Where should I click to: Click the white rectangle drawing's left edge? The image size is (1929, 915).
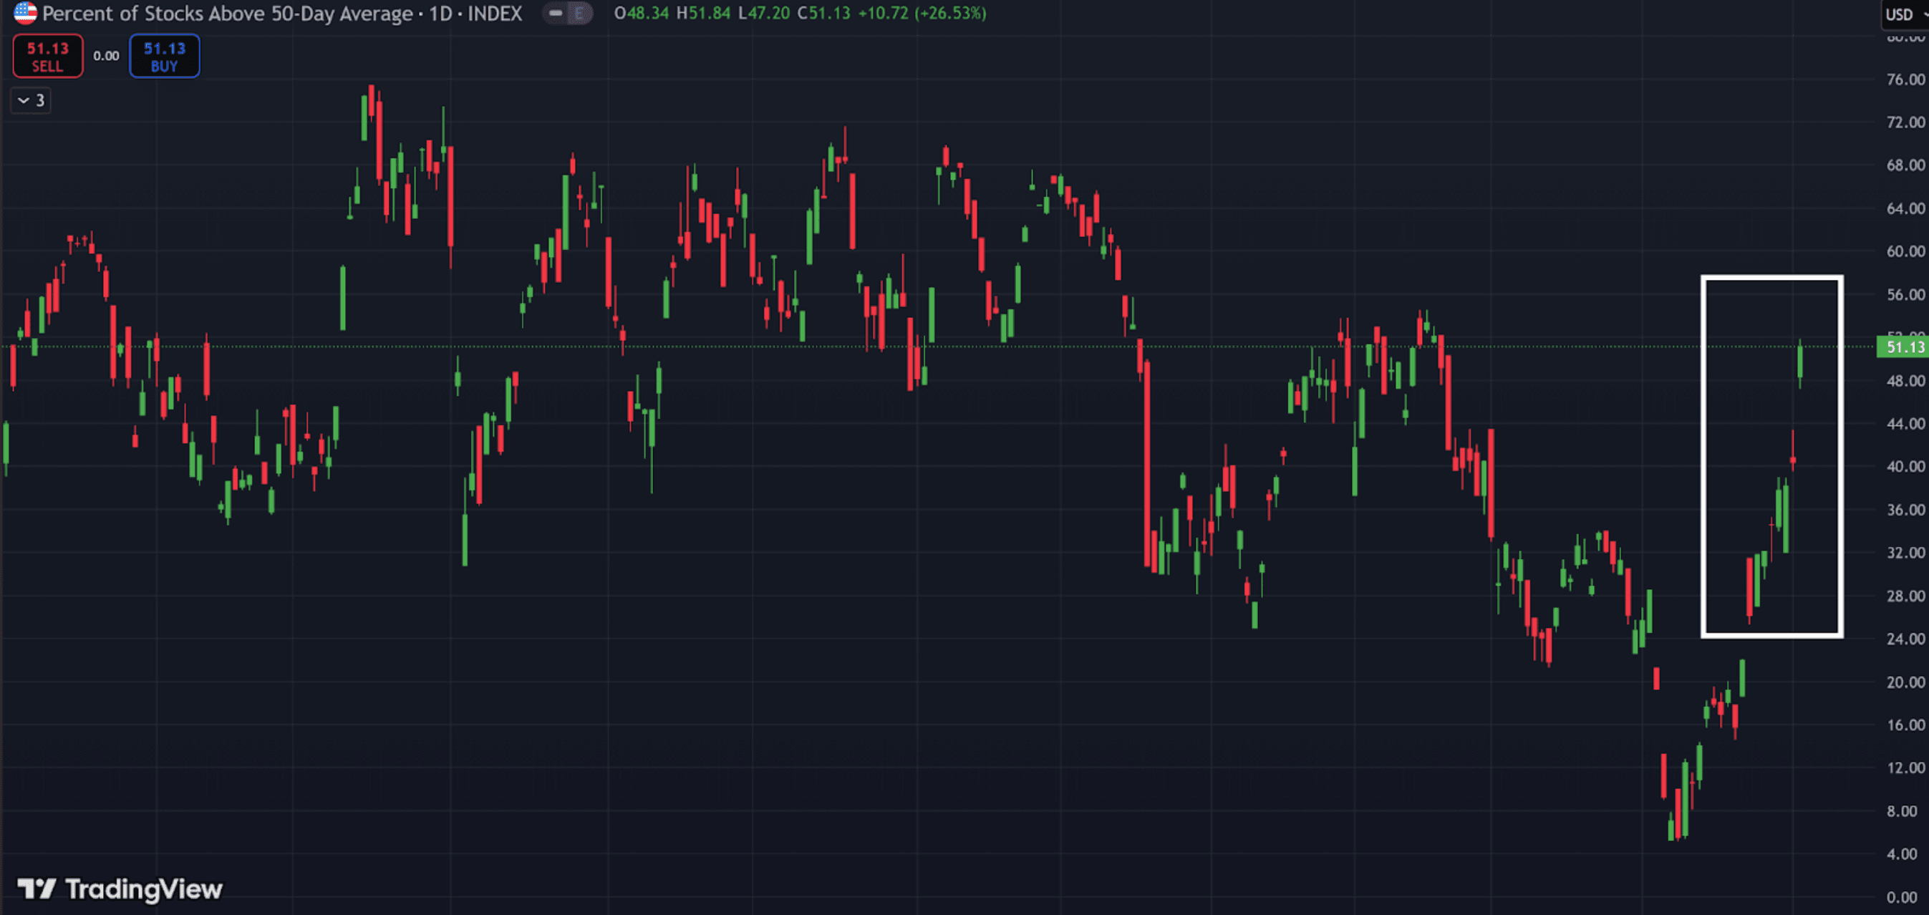(1703, 457)
